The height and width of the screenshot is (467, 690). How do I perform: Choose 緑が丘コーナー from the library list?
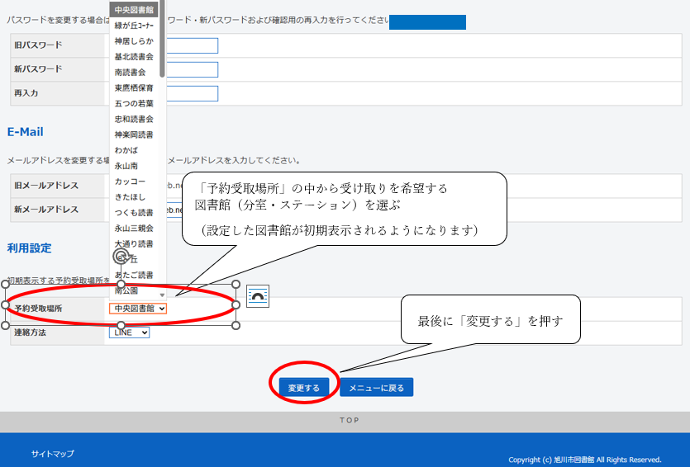pyautogui.click(x=135, y=26)
